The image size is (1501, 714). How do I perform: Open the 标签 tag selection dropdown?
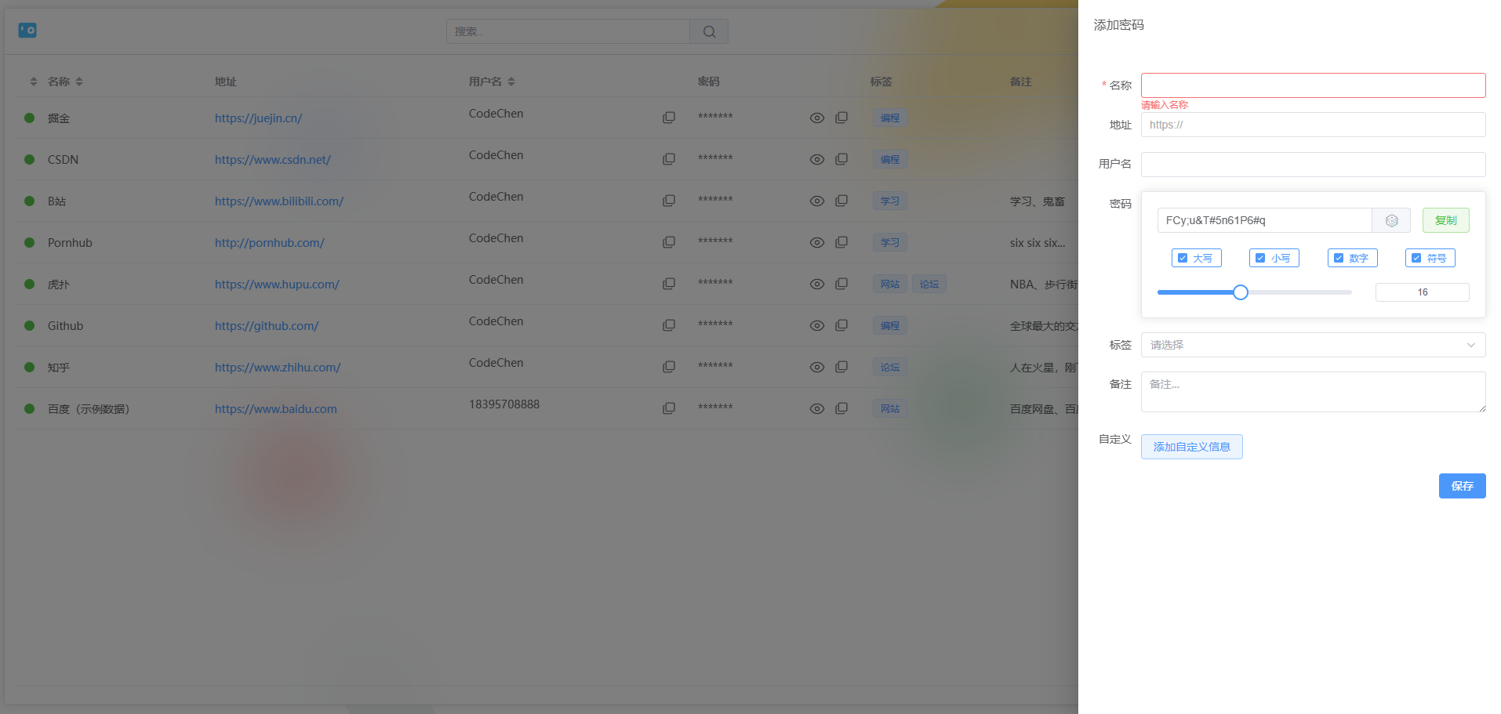(x=1313, y=345)
